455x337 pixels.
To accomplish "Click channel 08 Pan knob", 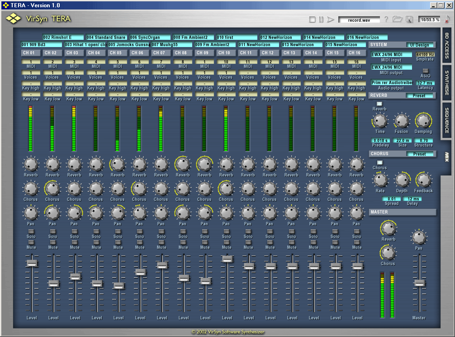I will [183, 213].
